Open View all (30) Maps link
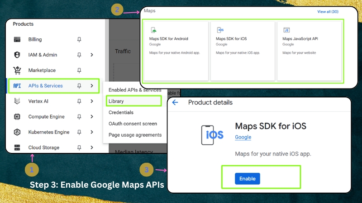The width and height of the screenshot is (362, 203). (328, 12)
